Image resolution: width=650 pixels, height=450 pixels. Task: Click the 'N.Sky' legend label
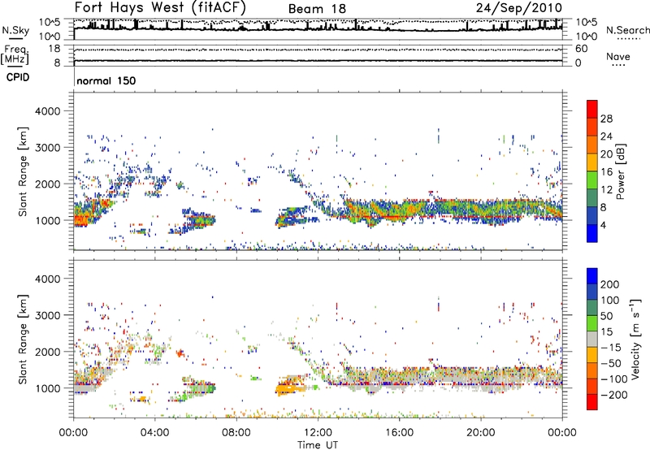click(x=15, y=30)
